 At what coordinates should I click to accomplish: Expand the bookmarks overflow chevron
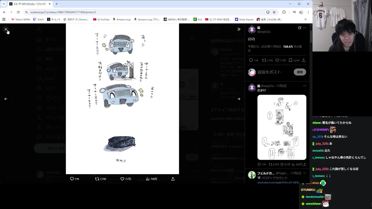pyautogui.click(x=305, y=19)
